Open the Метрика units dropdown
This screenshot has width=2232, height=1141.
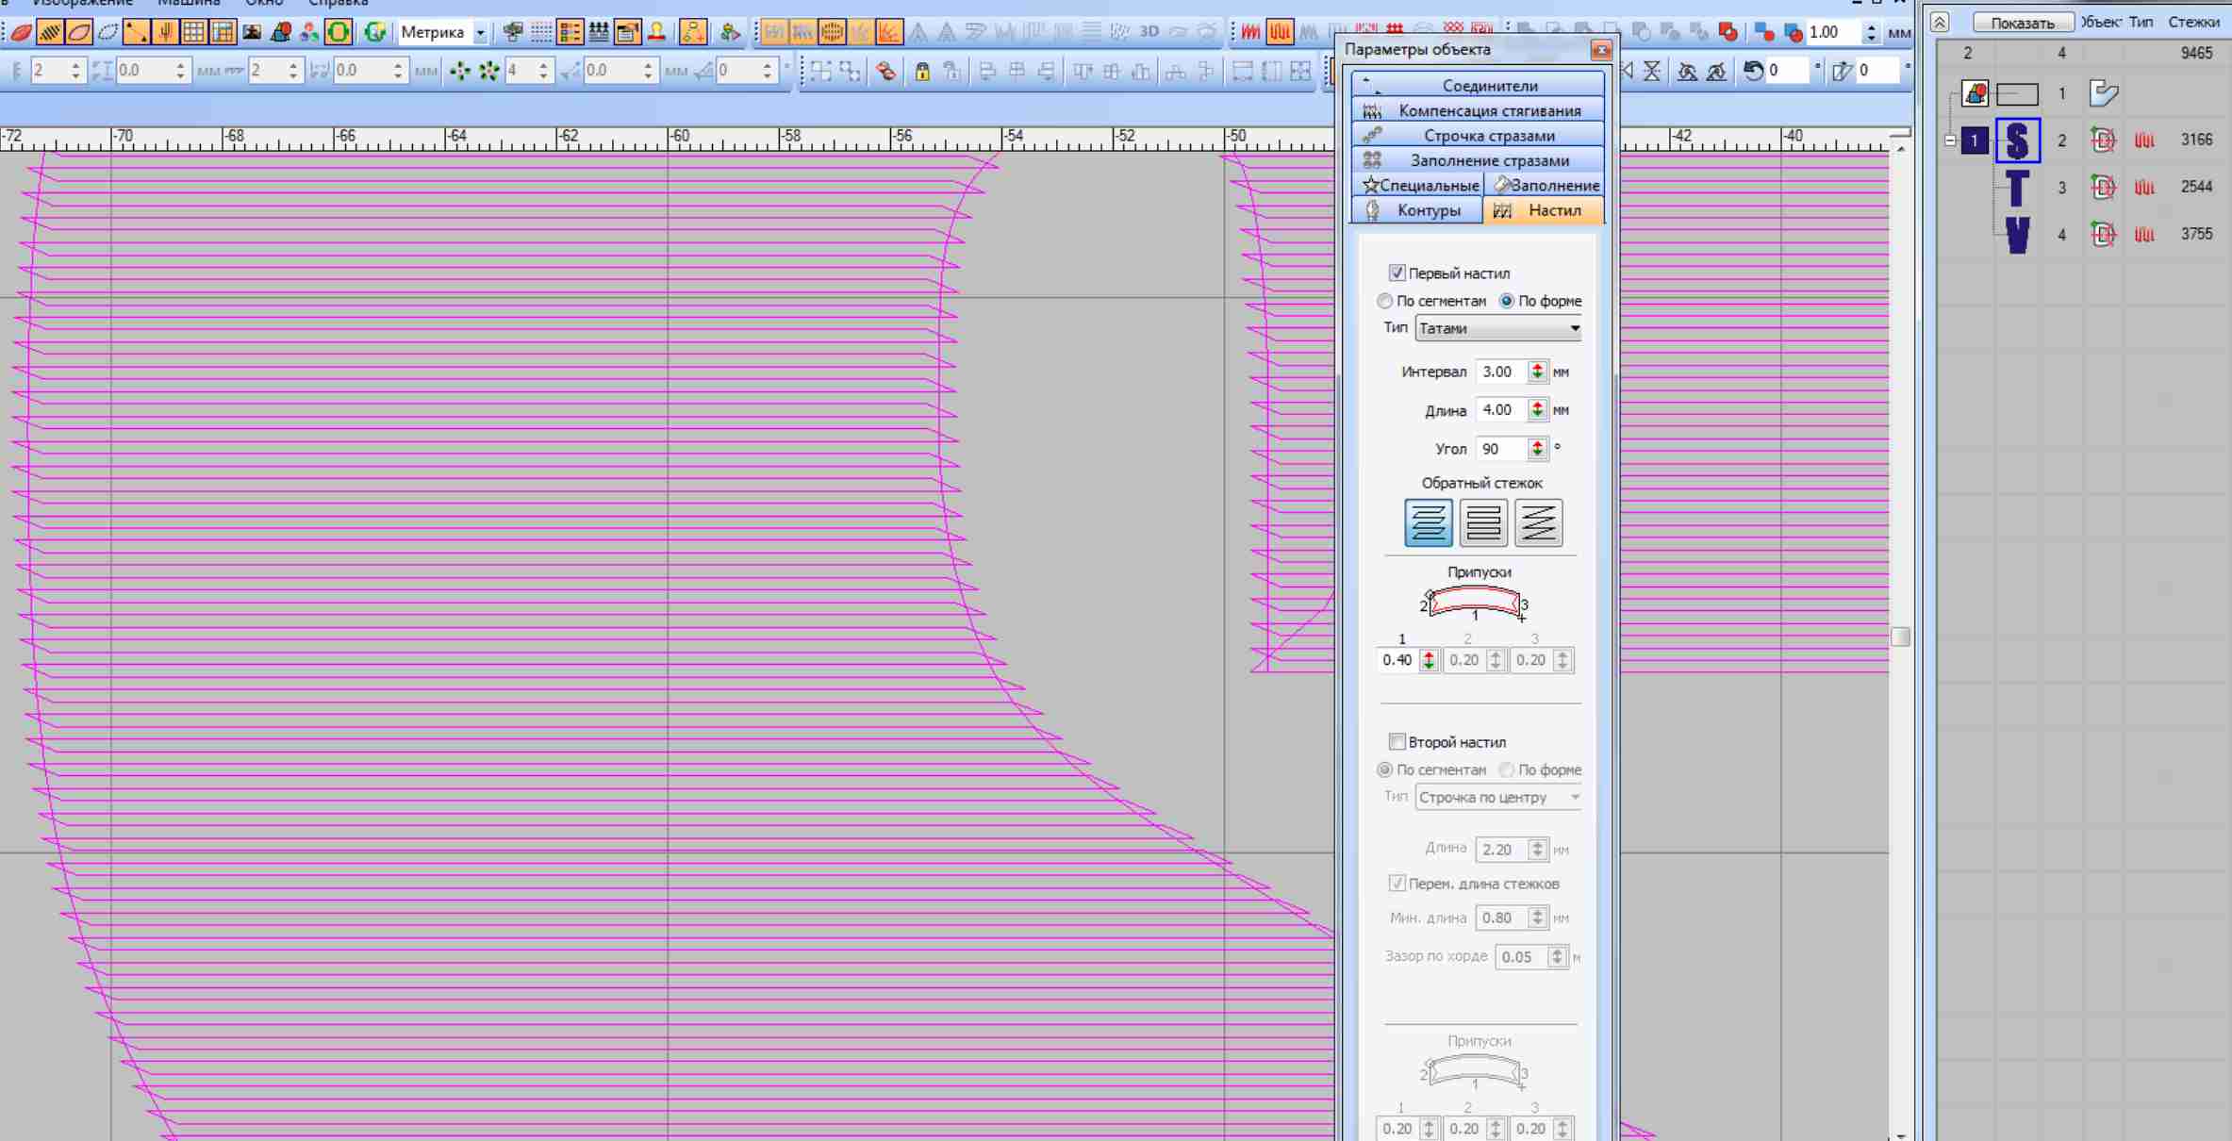(x=480, y=33)
